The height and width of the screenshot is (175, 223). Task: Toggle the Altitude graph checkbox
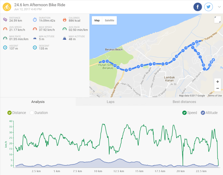[203, 113]
